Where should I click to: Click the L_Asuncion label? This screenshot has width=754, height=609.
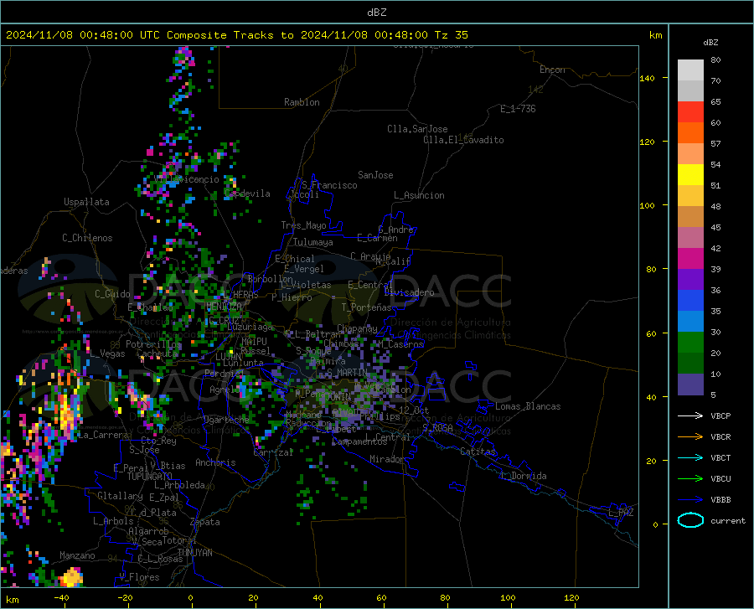[x=419, y=195]
